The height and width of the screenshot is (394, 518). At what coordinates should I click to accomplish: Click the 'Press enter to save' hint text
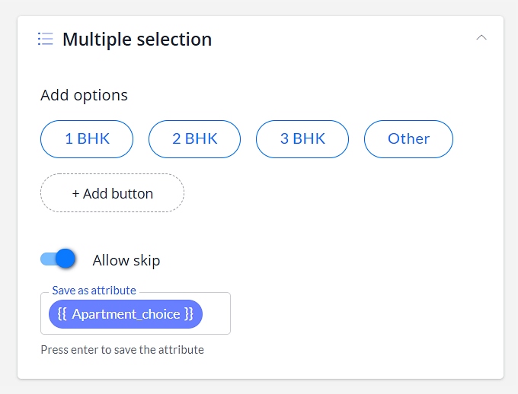(122, 350)
